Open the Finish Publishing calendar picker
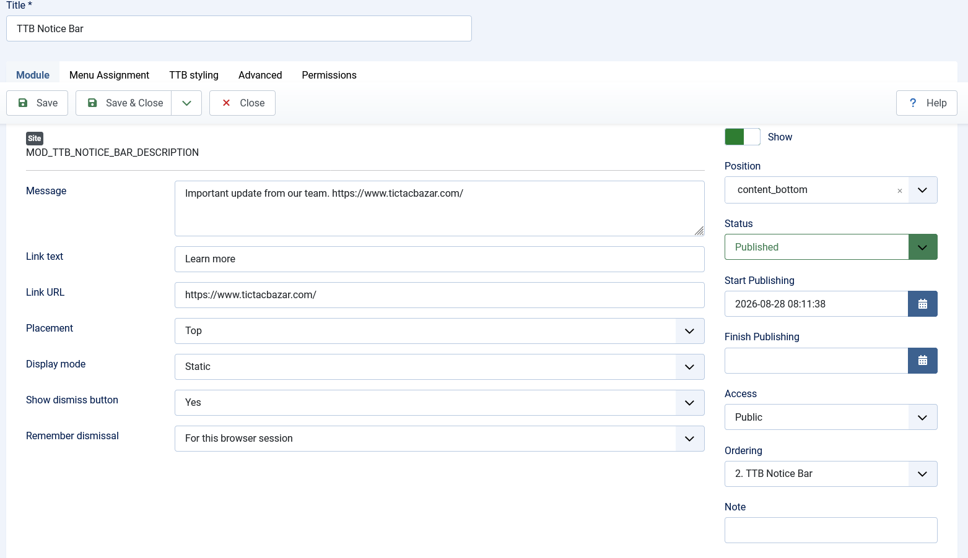 click(x=922, y=361)
